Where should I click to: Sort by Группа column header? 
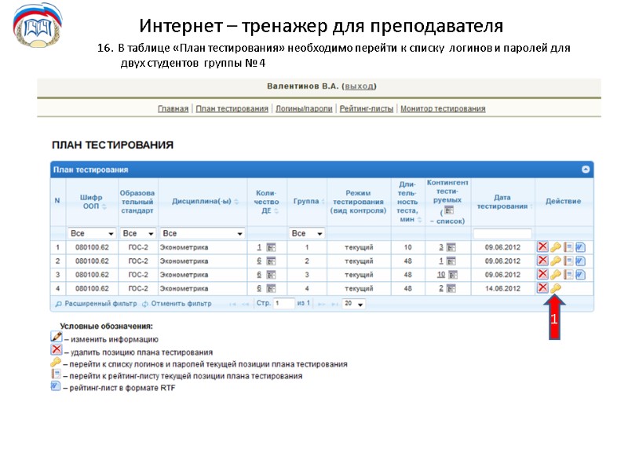coord(309,201)
